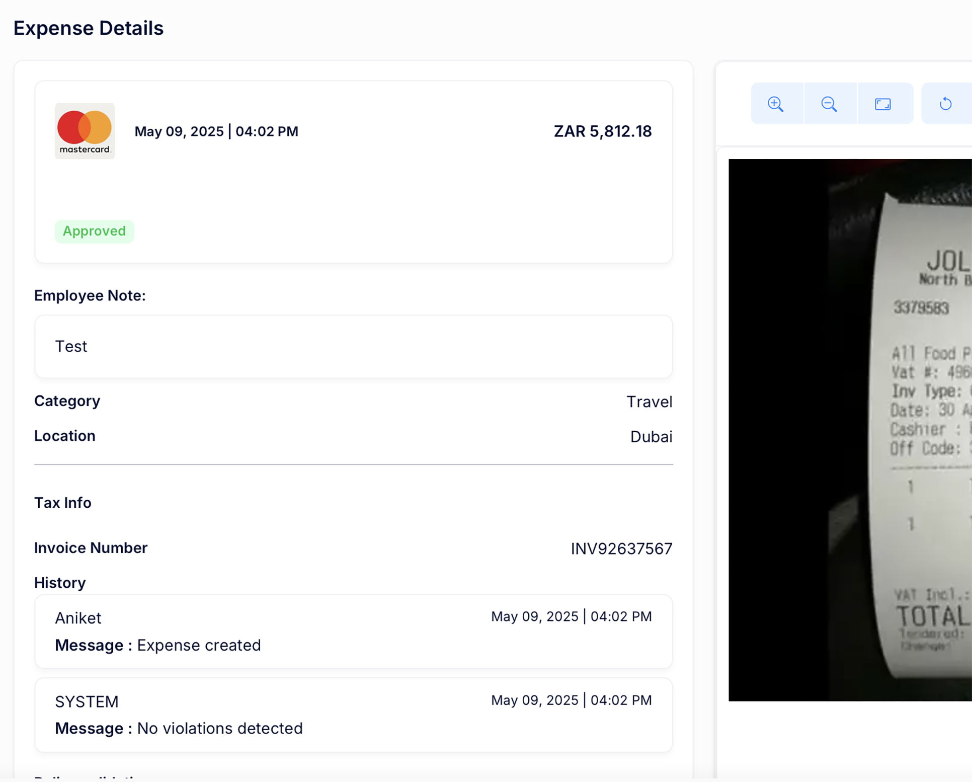Click the Approved status badge
Image resolution: width=972 pixels, height=782 pixels.
[94, 231]
